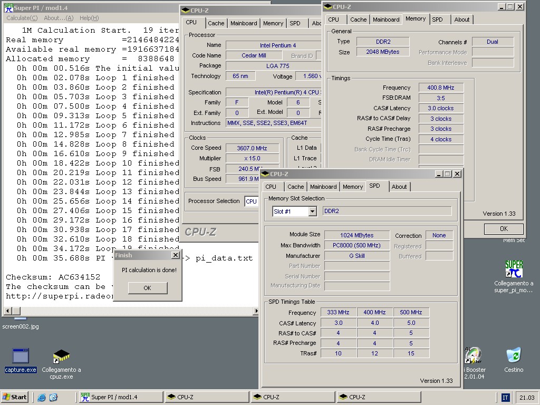The width and height of the screenshot is (540, 405).
Task: Click Instructions MMX, SSE, SSE2 field
Action: tap(274, 123)
